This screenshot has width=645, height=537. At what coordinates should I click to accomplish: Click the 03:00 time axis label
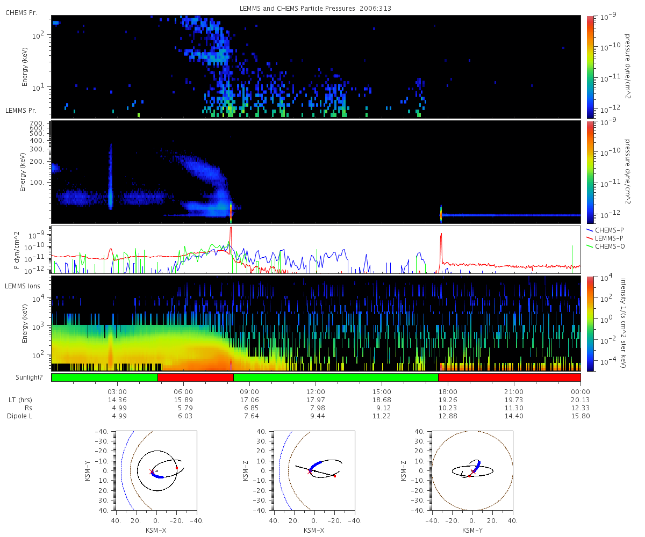point(117,391)
